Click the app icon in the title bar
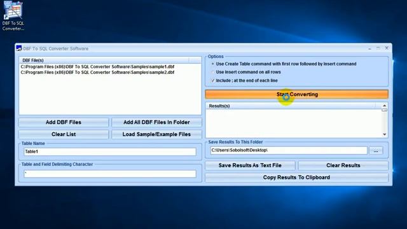Image resolution: width=407 pixels, height=229 pixels. (x=19, y=48)
